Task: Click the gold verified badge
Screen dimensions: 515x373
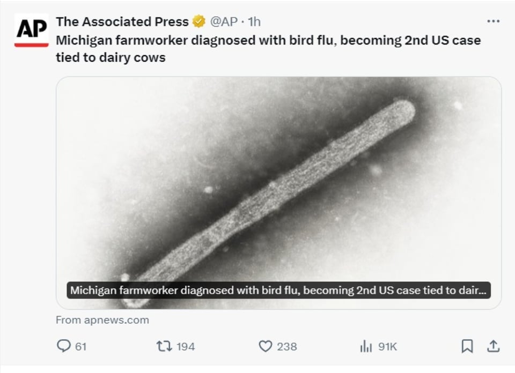Action: tap(198, 21)
